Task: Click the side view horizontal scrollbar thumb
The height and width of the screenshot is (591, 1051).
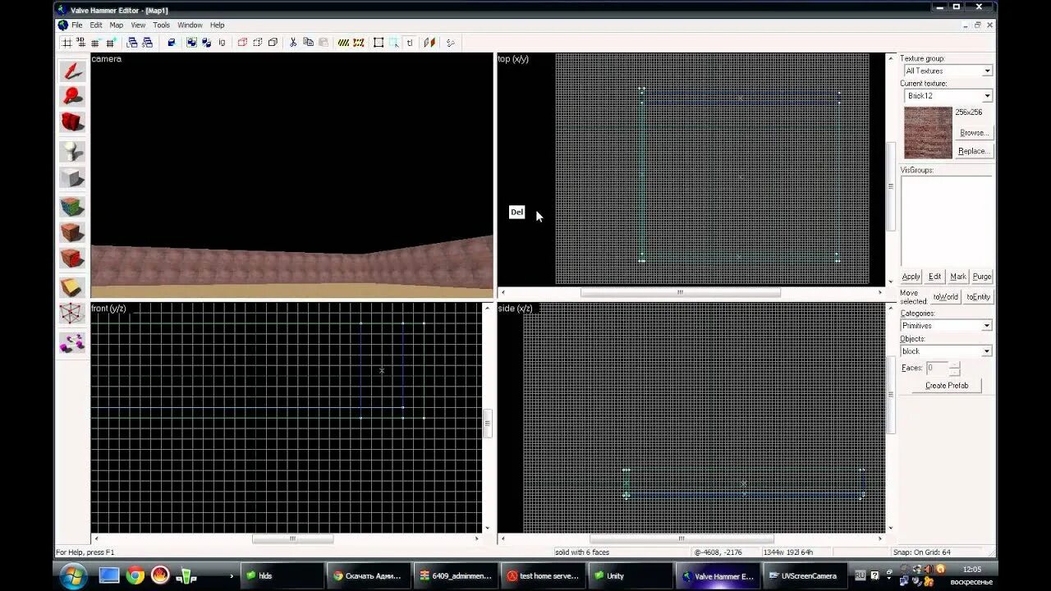Action: point(681,538)
